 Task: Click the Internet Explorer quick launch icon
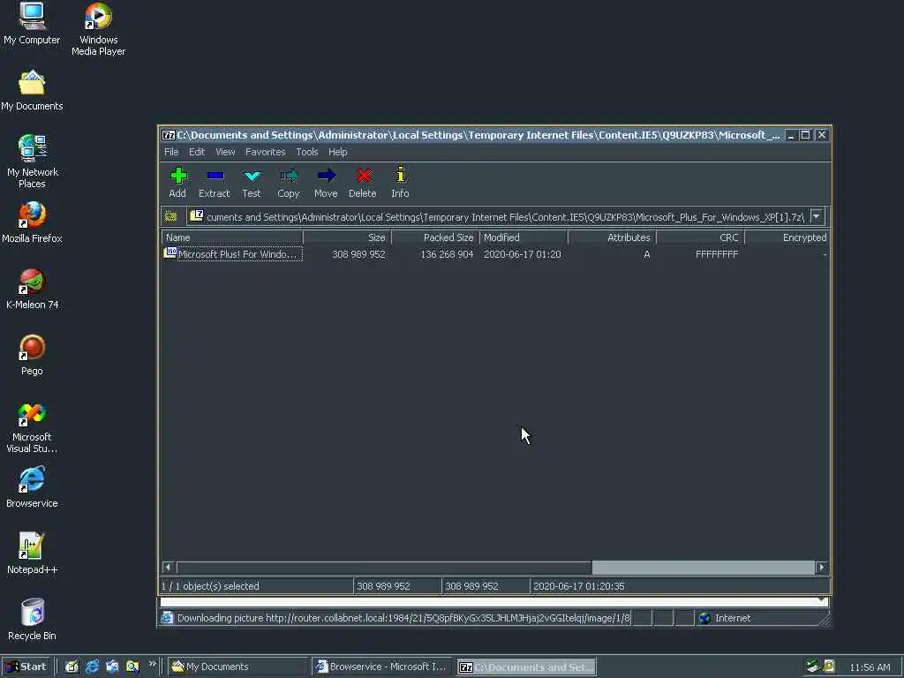[x=92, y=667]
